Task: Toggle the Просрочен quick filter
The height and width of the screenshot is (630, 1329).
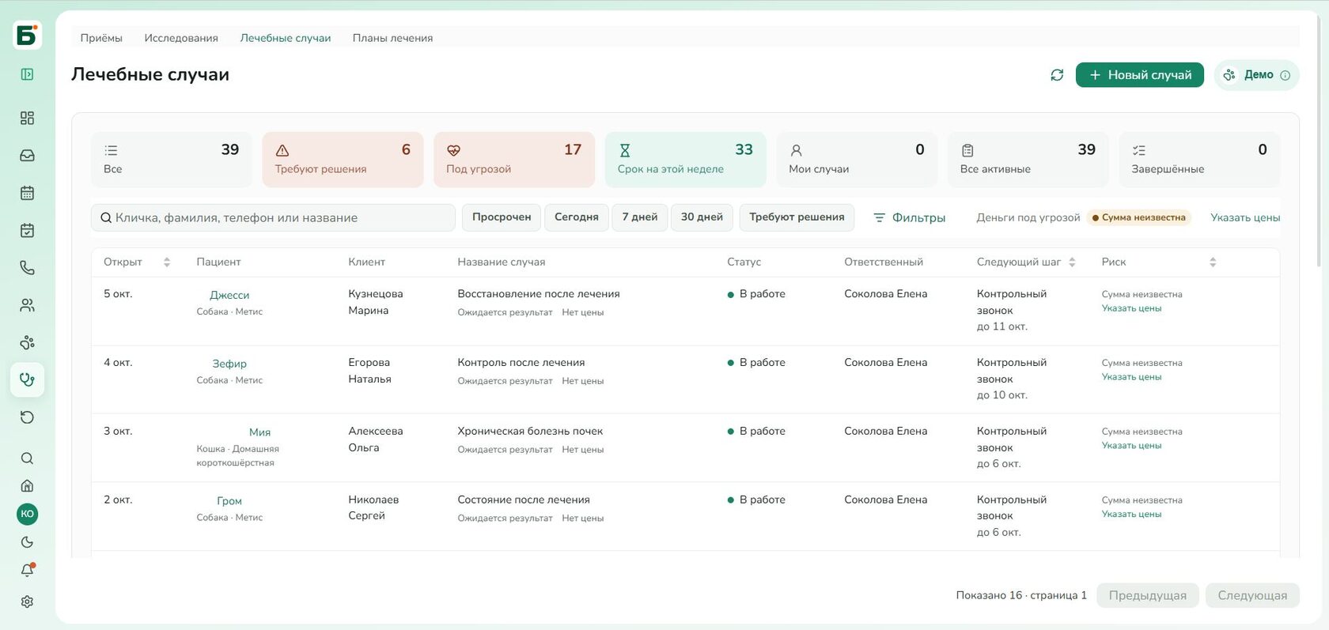Action: coord(502,217)
